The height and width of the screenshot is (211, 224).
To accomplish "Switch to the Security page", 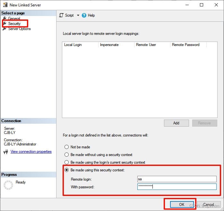I will pos(14,24).
